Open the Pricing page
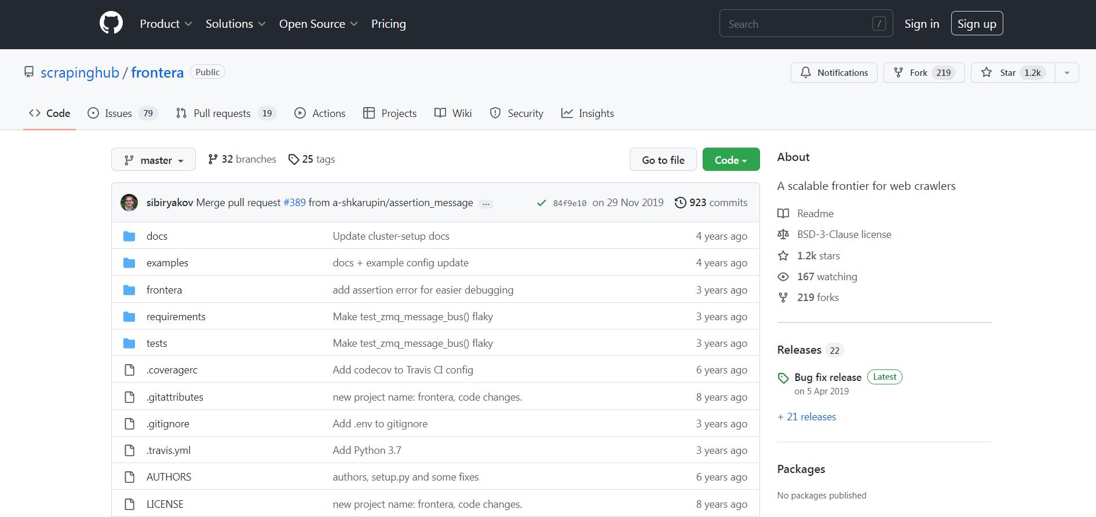Image resolution: width=1096 pixels, height=517 pixels. click(389, 24)
